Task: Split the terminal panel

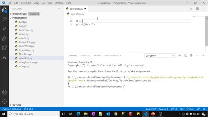Action: 186,55
